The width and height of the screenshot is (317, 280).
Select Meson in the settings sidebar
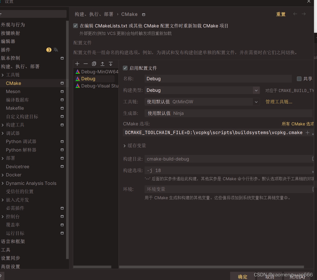point(13,91)
